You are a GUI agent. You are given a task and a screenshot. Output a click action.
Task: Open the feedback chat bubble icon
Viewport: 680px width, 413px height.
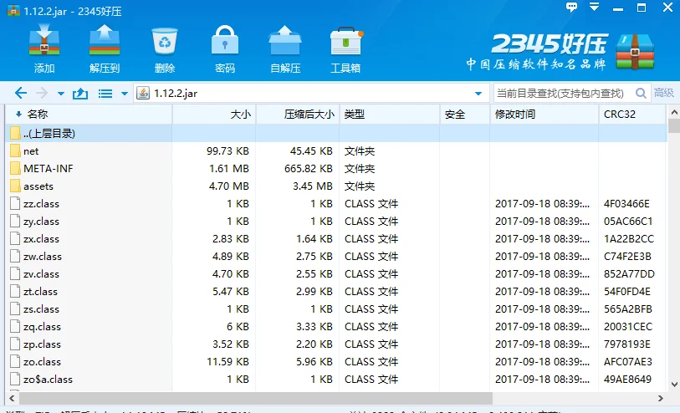[571, 7]
